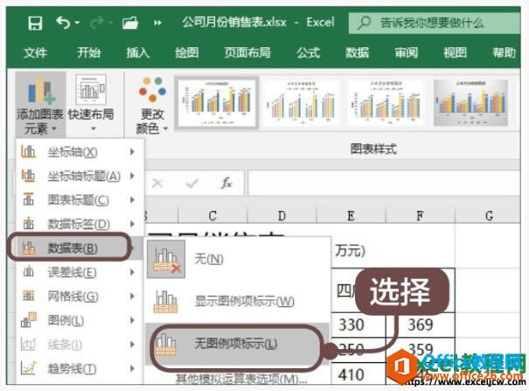Click the 告诉我你想要做什么 search box
This screenshot has height=391, width=529.
click(x=435, y=23)
